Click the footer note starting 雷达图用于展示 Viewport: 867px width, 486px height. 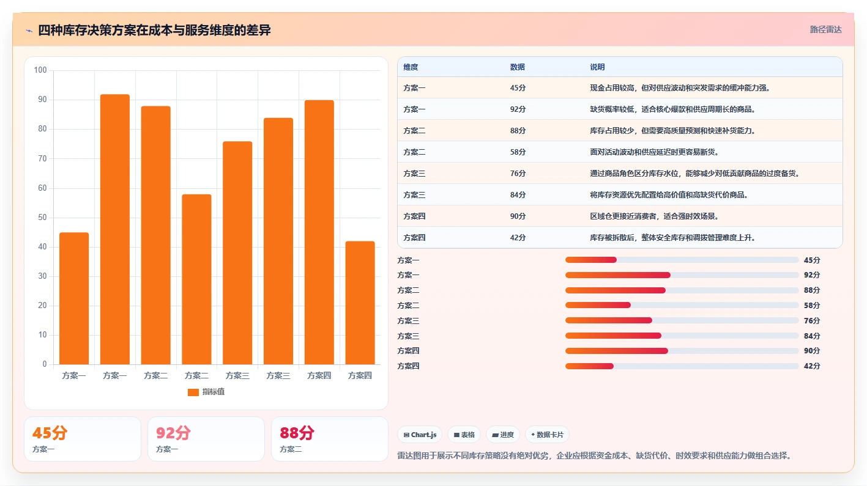point(594,456)
